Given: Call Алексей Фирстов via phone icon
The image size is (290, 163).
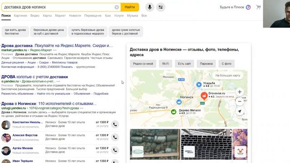Looking at the screenshot, I should click(x=115, y=137).
